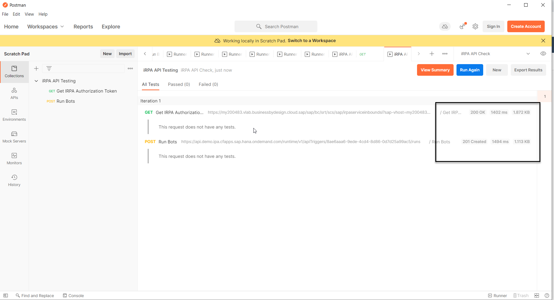Screen dimensions: 554x300
Task: Go to Home in the header
Action: (11, 26)
